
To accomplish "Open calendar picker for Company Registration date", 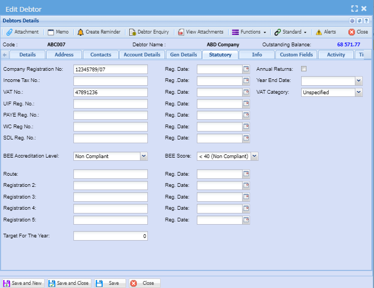I will click(246, 69).
